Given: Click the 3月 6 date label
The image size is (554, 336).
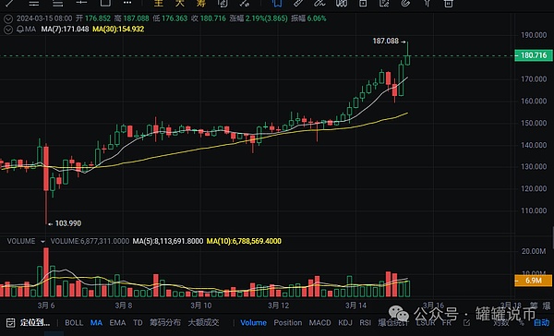Looking at the screenshot, I should pos(46,306).
